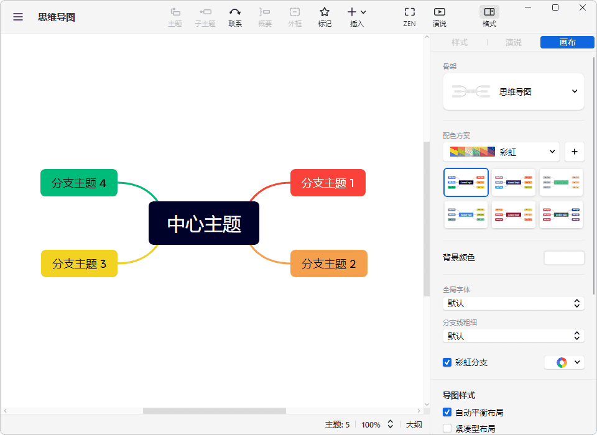The width and height of the screenshot is (597, 435).
Task: Select the 分支主题 2 node
Action: (328, 263)
